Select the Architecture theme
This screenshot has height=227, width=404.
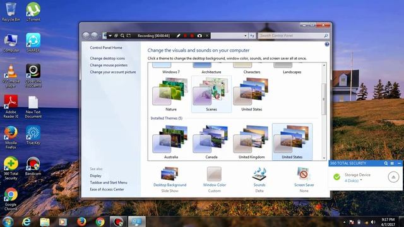[211, 68]
